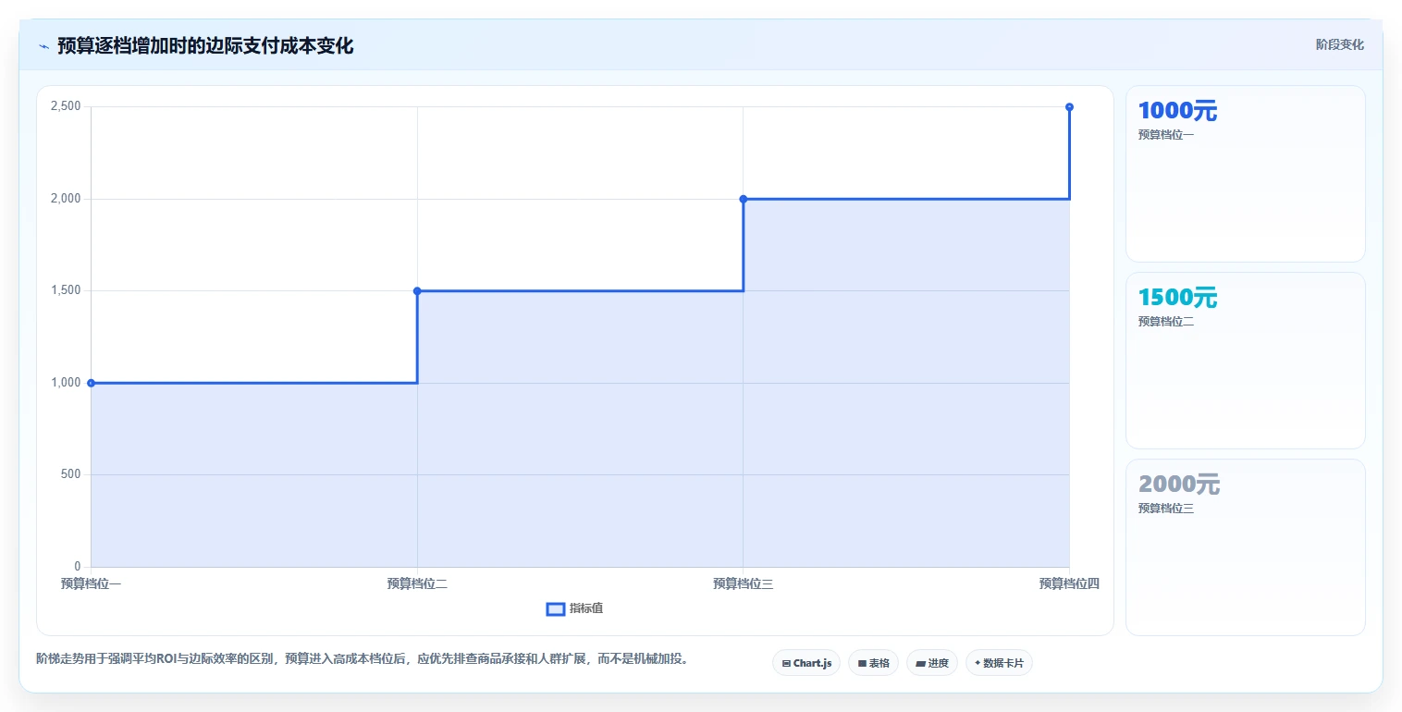Viewport: 1402px width, 712px height.
Task: Click the x-axis label 预算档位一
Action: (91, 583)
